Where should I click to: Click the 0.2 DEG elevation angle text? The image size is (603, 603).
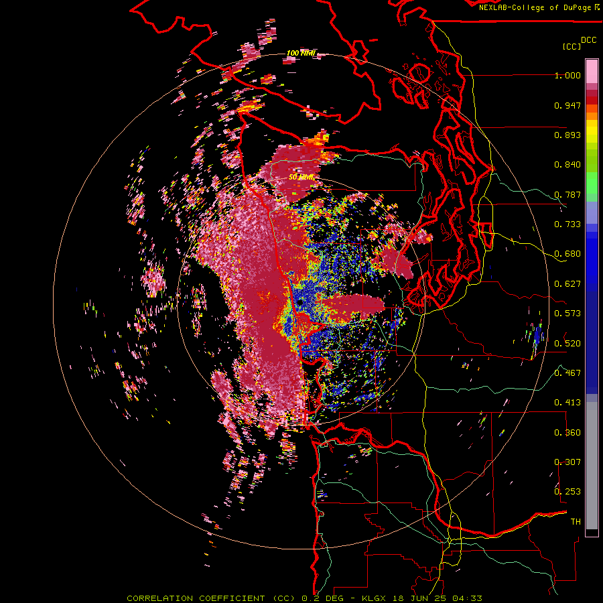323,598
